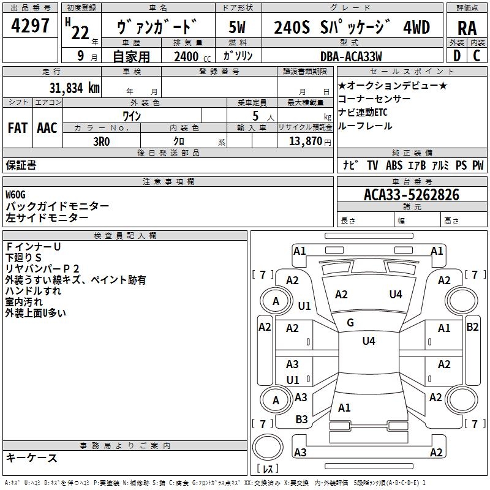Select the model code DBA-ACA33W

[x=351, y=56]
